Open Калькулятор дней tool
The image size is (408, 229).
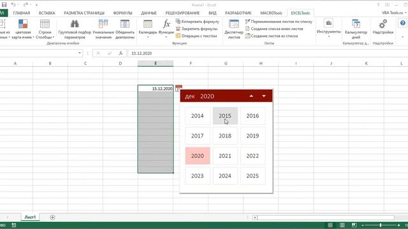[356, 29]
